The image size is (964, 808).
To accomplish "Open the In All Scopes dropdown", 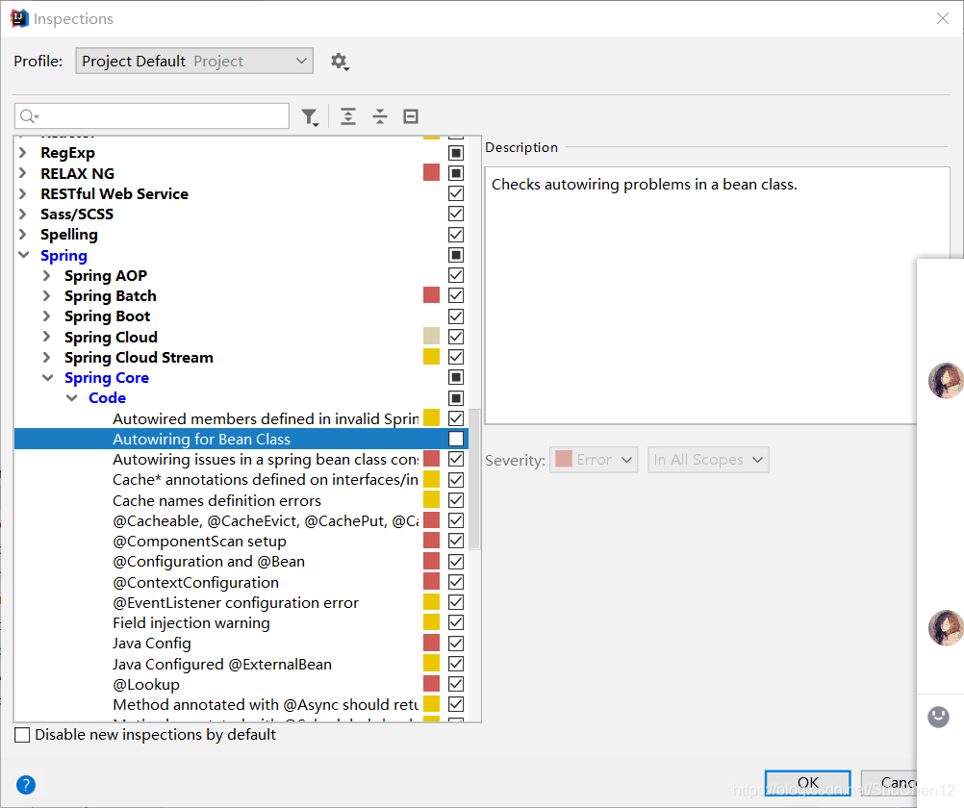I will point(708,460).
